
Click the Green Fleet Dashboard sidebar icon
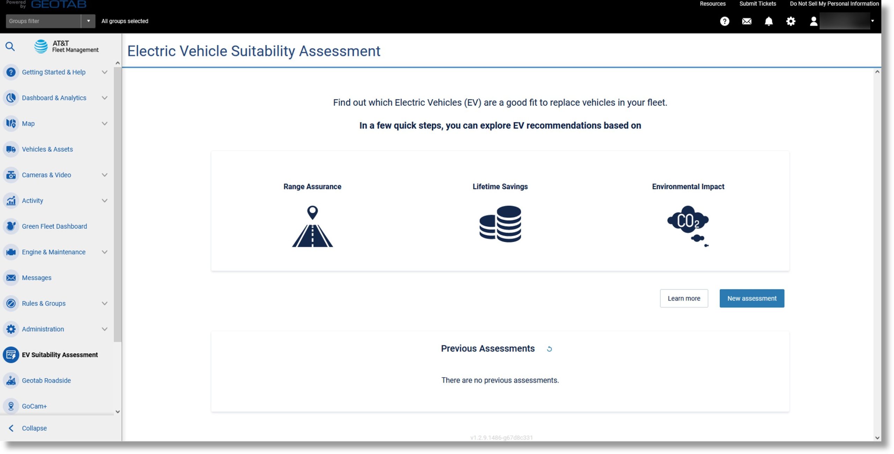click(10, 226)
